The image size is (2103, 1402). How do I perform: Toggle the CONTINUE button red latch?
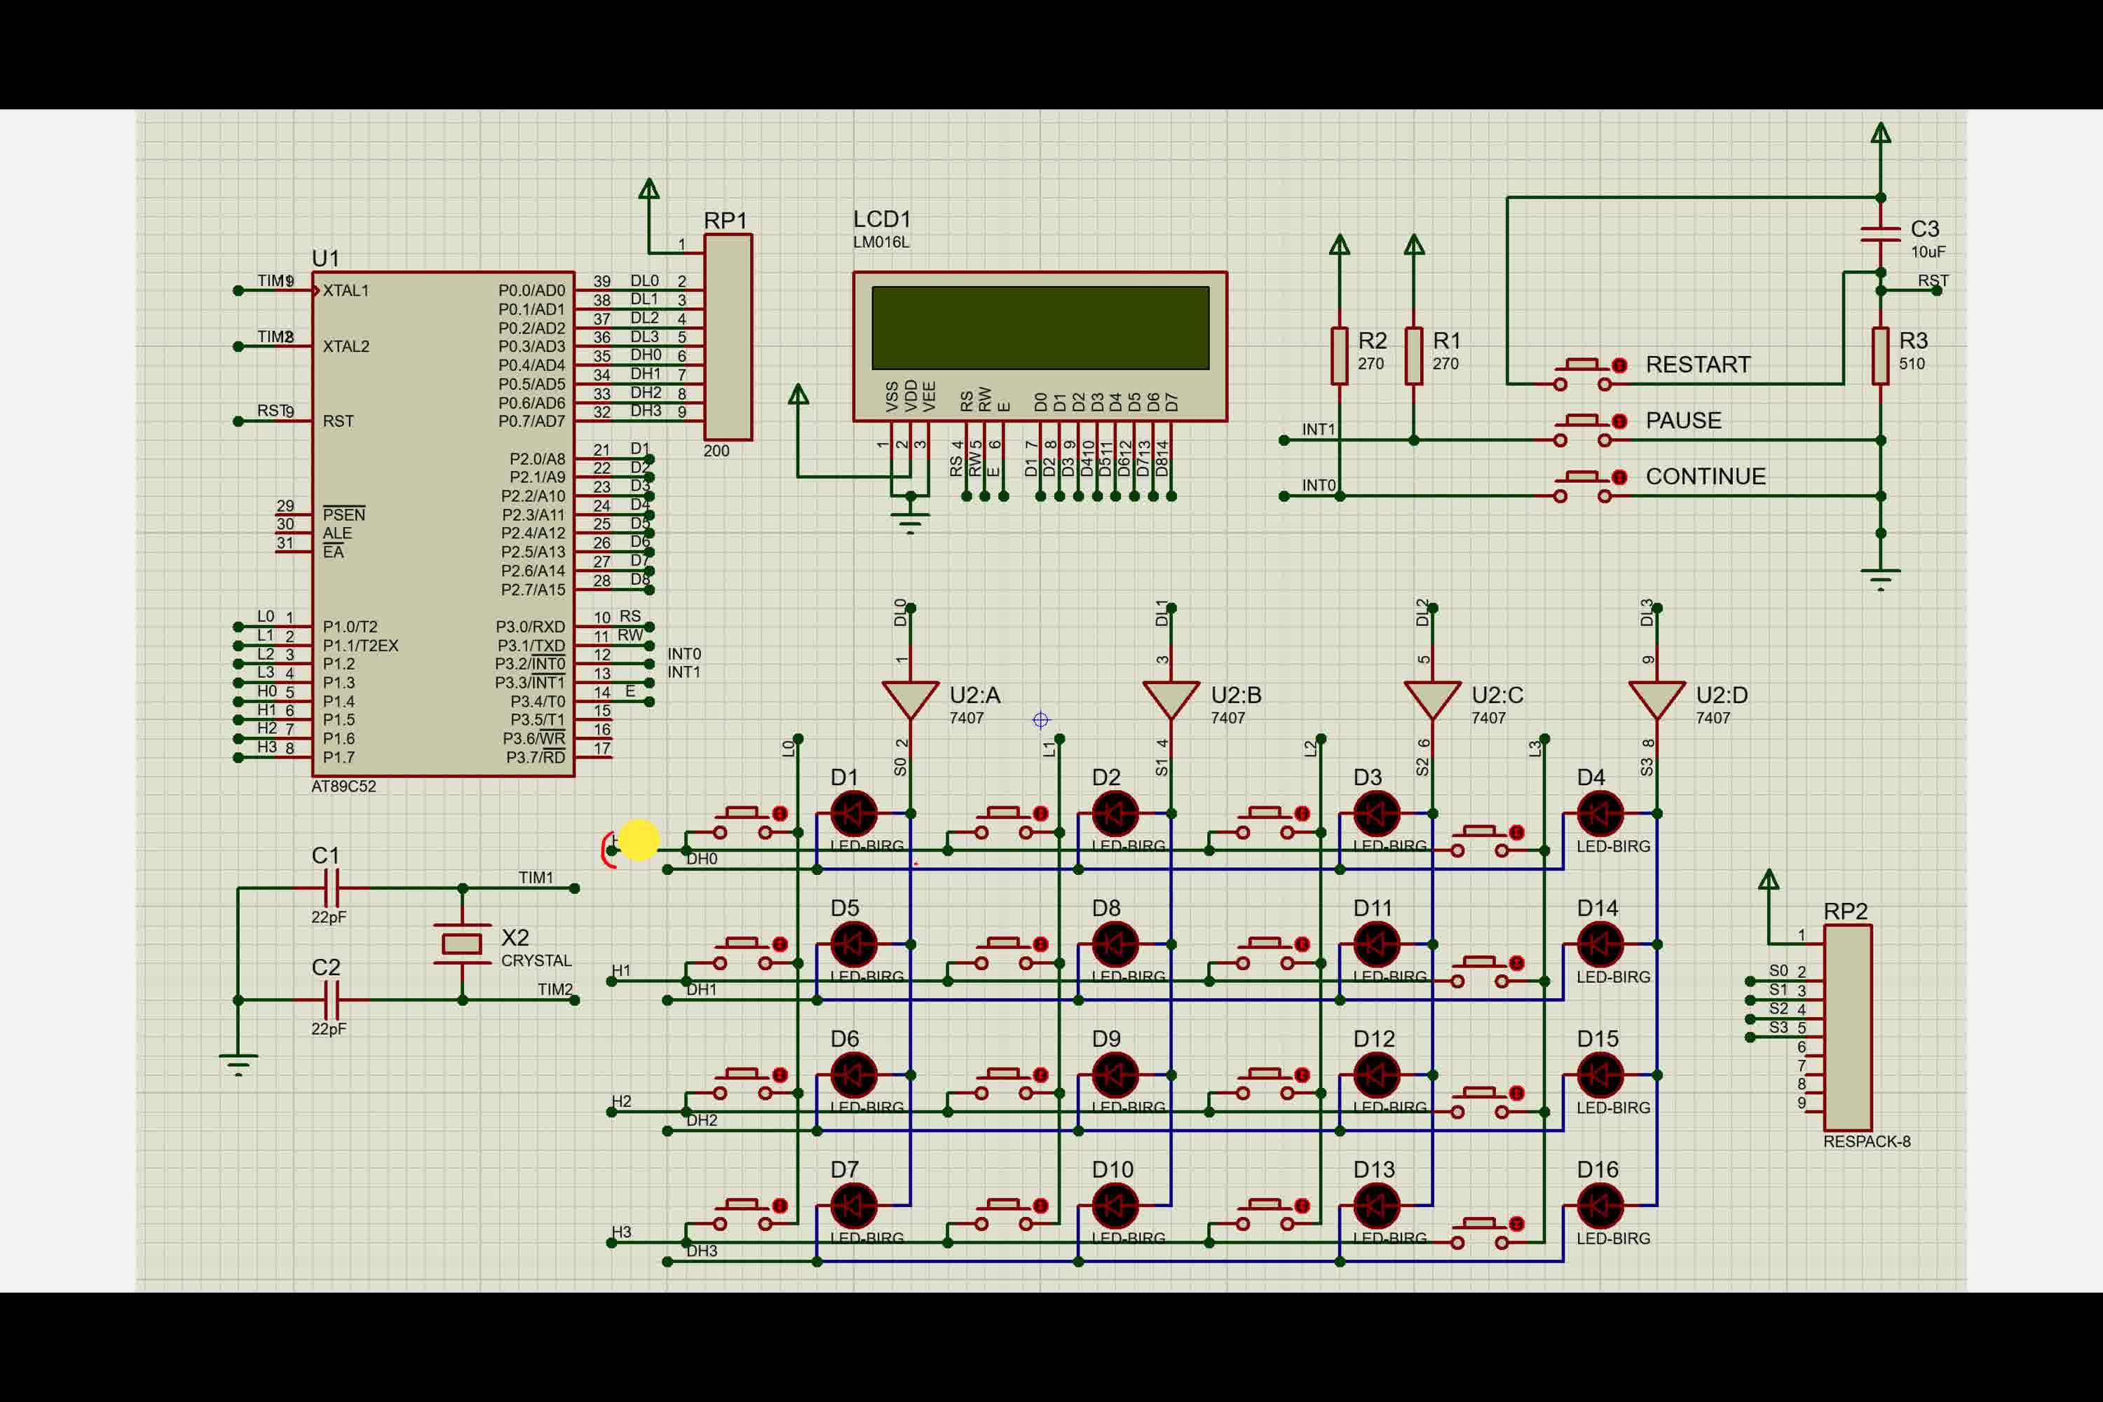1619,477
